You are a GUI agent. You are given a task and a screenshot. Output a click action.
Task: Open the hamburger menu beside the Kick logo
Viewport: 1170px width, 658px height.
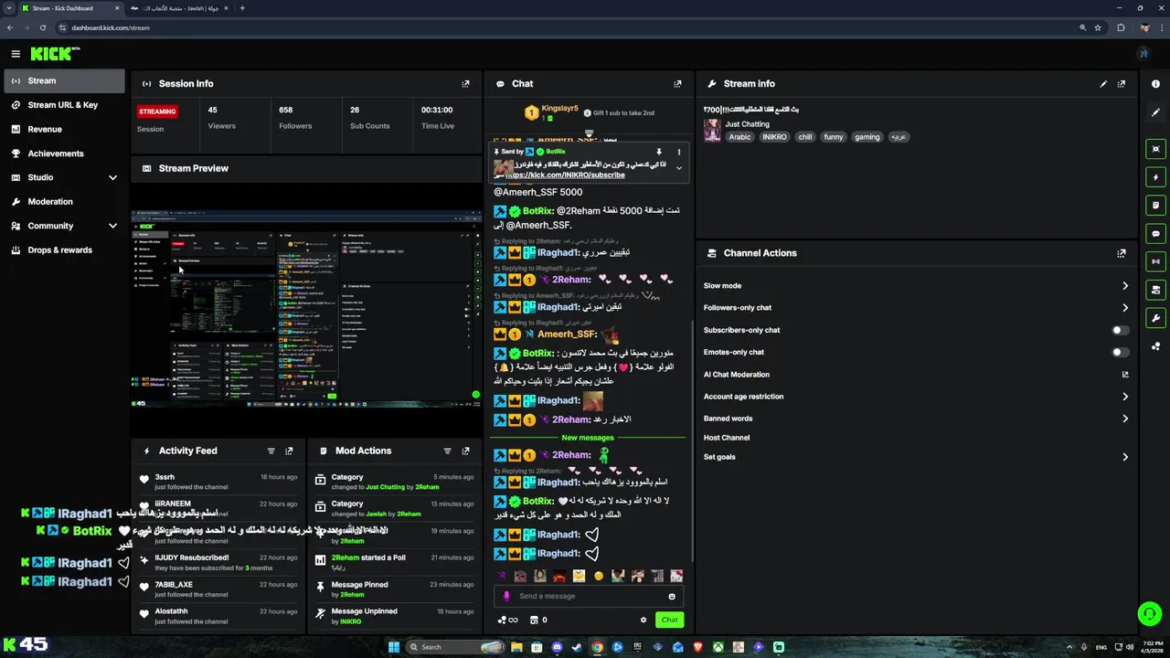[16, 54]
